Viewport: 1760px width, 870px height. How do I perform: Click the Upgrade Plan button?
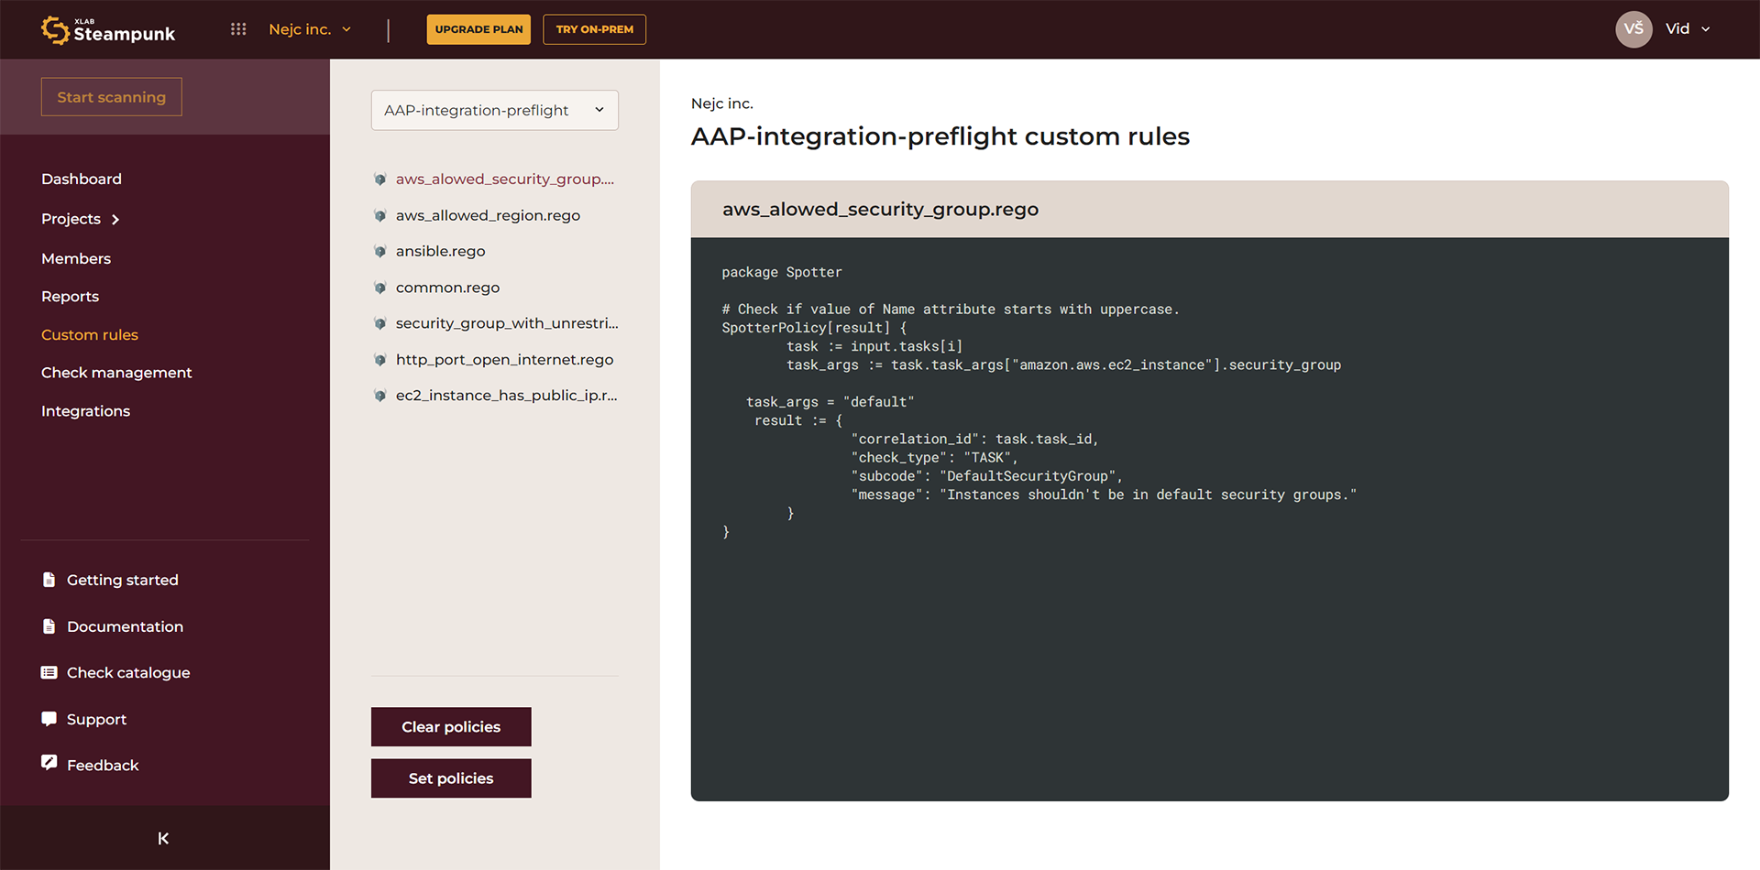478,28
